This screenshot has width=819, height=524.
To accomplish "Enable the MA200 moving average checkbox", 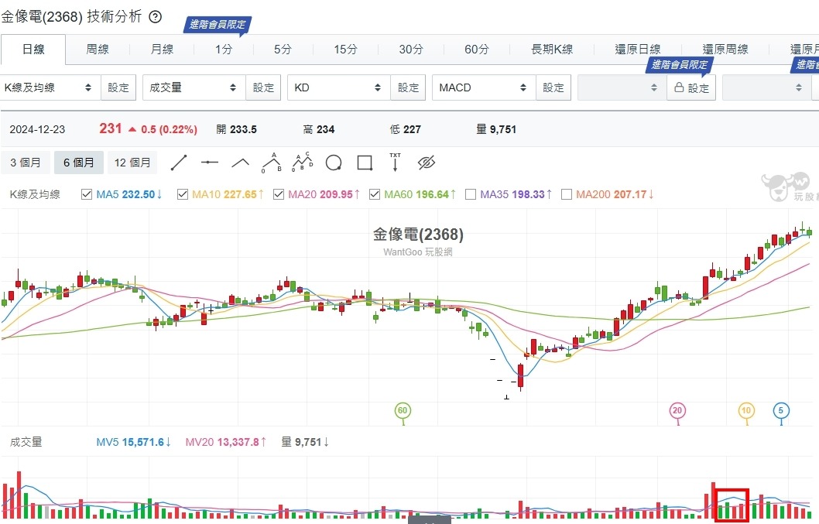I will (567, 194).
